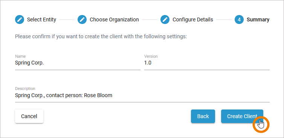The height and width of the screenshot is (138, 284).
Task: Click the pencil icon beside Select Entity
Action: pos(20,19)
